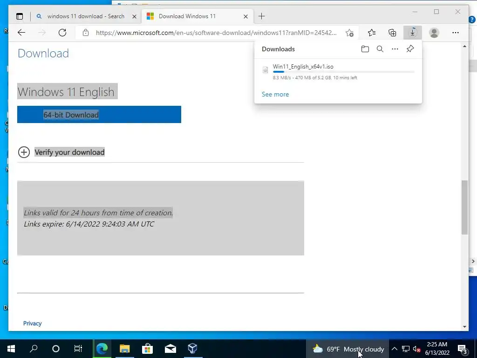
Task: Open File Explorer from the taskbar
Action: pyautogui.click(x=125, y=349)
